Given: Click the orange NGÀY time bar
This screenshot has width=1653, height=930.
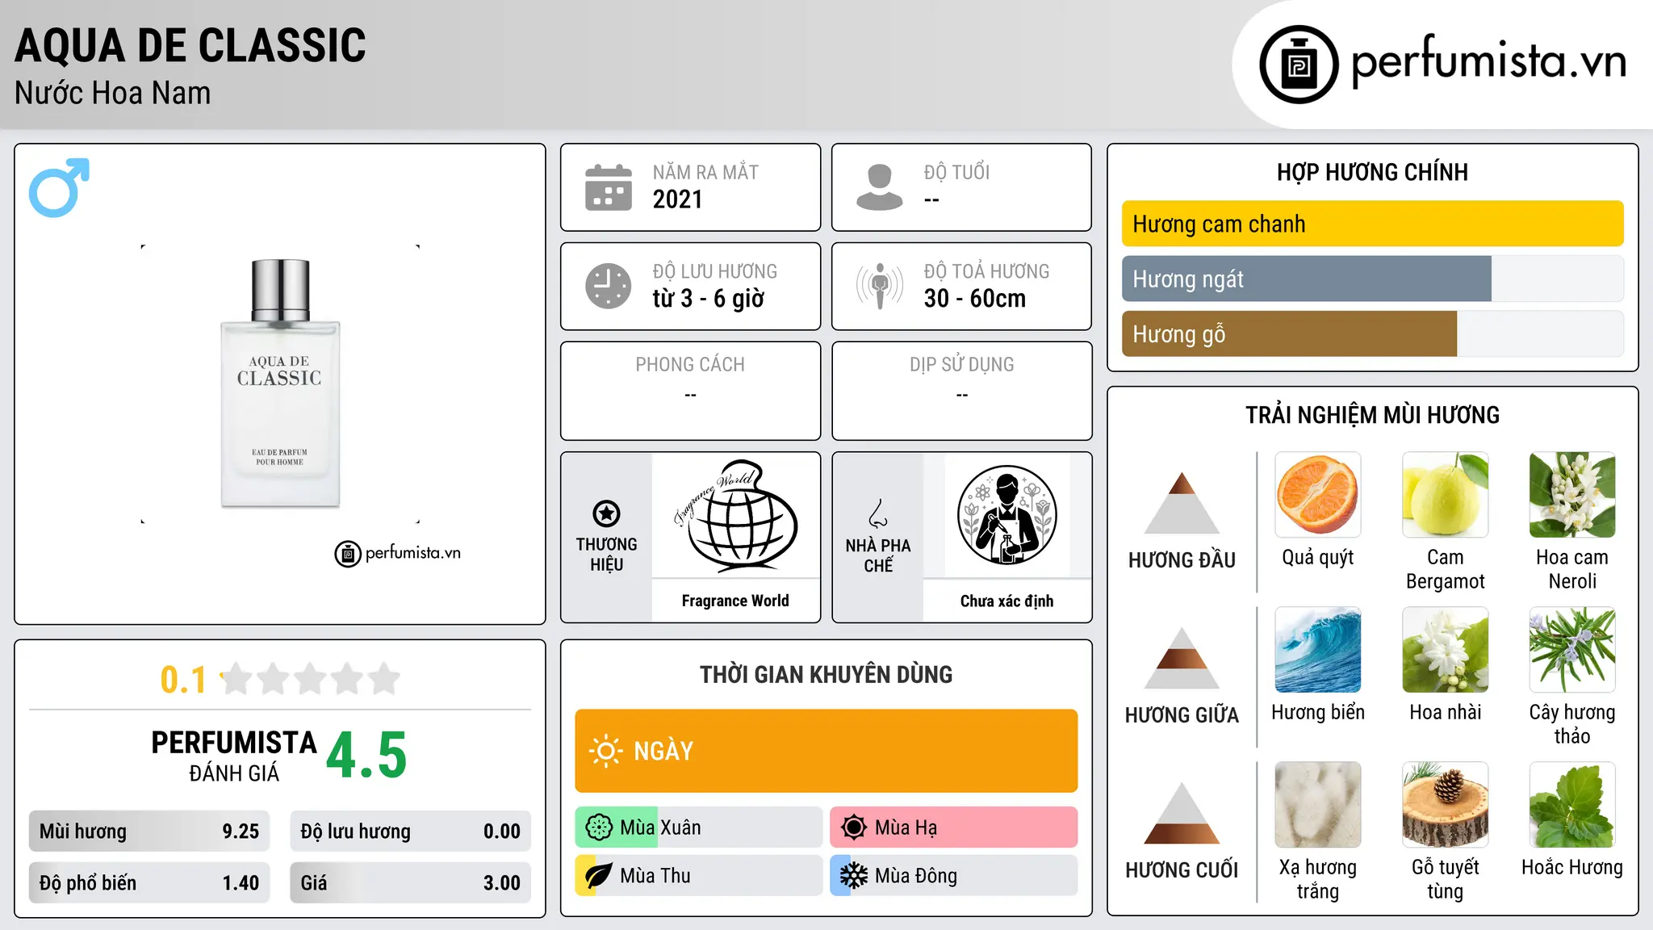Looking at the screenshot, I should coord(826,751).
